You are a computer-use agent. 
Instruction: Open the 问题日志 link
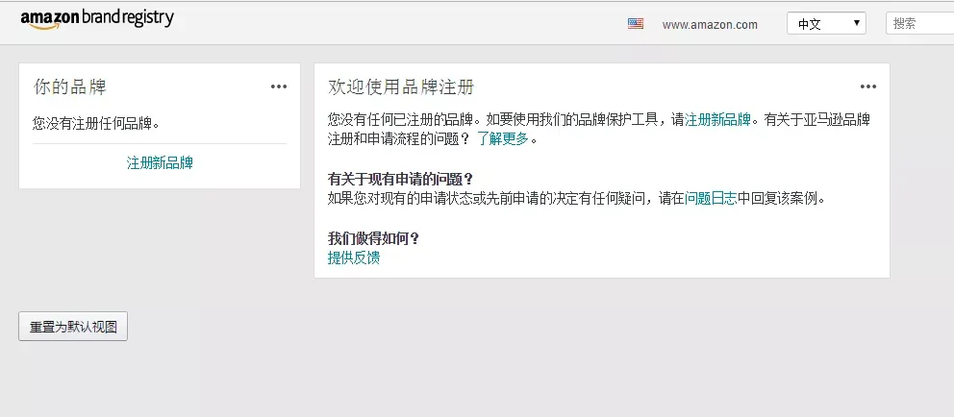[711, 198]
